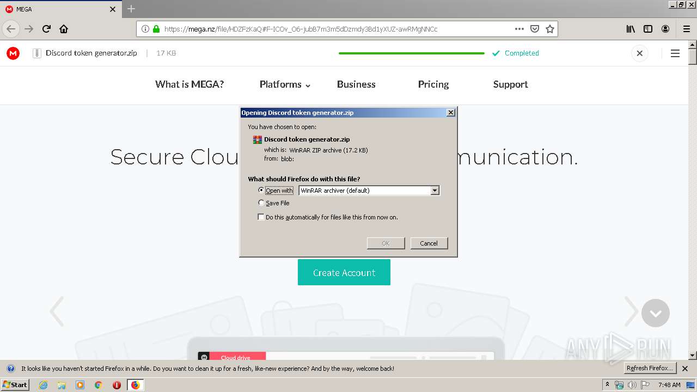Click the browser forward arrow
The height and width of the screenshot is (392, 697).
(x=29, y=29)
